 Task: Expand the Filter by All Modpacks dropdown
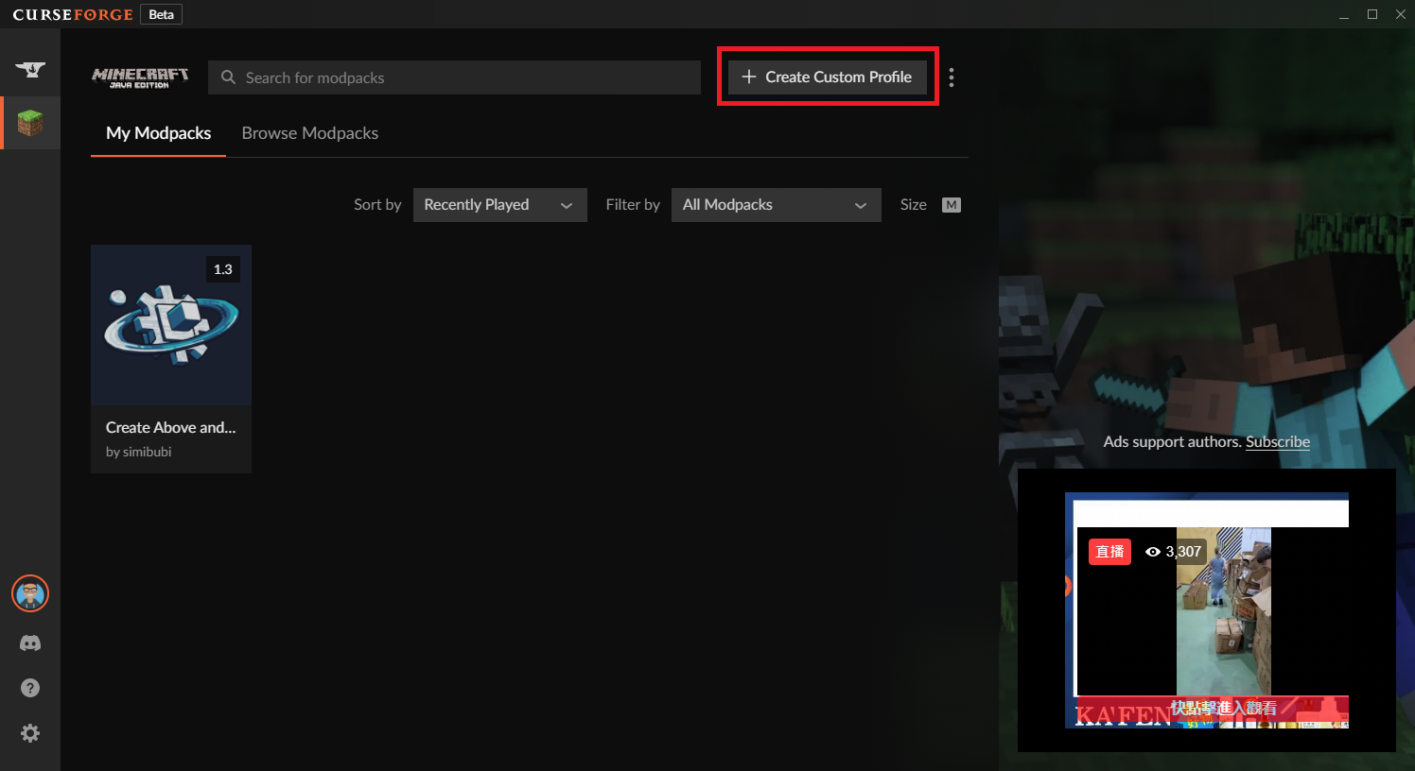[x=776, y=205]
